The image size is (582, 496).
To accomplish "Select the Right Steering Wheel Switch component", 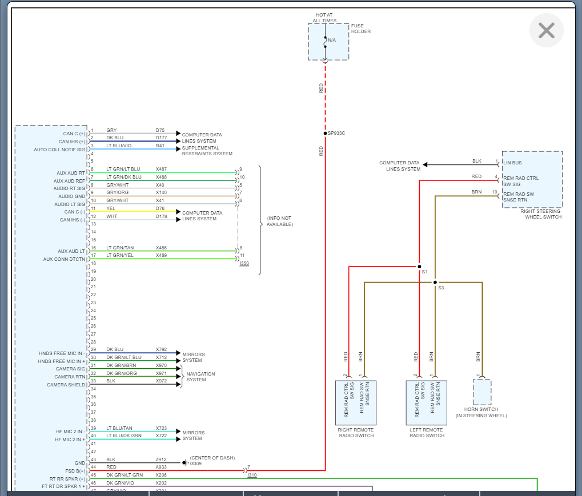I will click(x=532, y=179).
